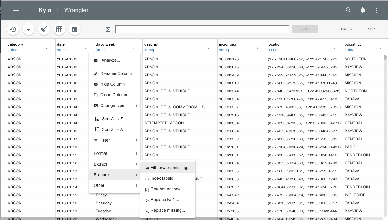
Task: Click the descending sort icon for Z → A
Action: click(x=96, y=129)
